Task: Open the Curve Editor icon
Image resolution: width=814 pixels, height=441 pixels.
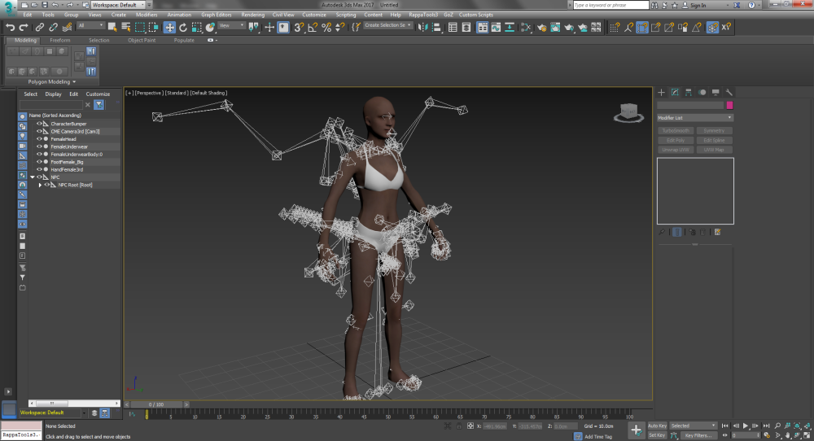Action: 496,28
